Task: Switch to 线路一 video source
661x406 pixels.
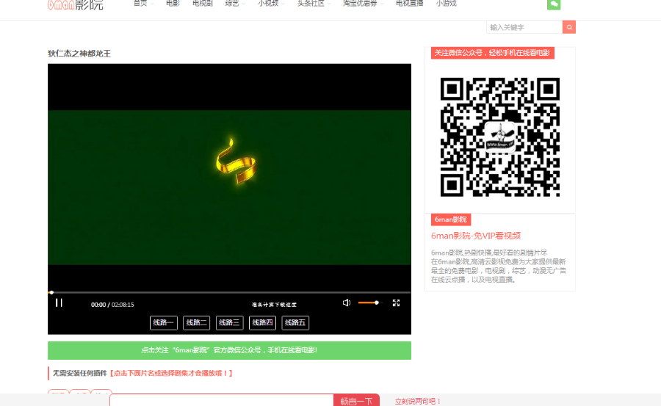Action: (x=163, y=322)
